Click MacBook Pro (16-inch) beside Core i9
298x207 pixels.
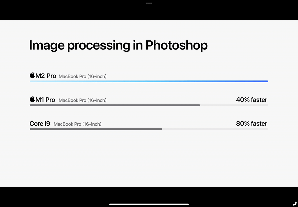coord(77,124)
